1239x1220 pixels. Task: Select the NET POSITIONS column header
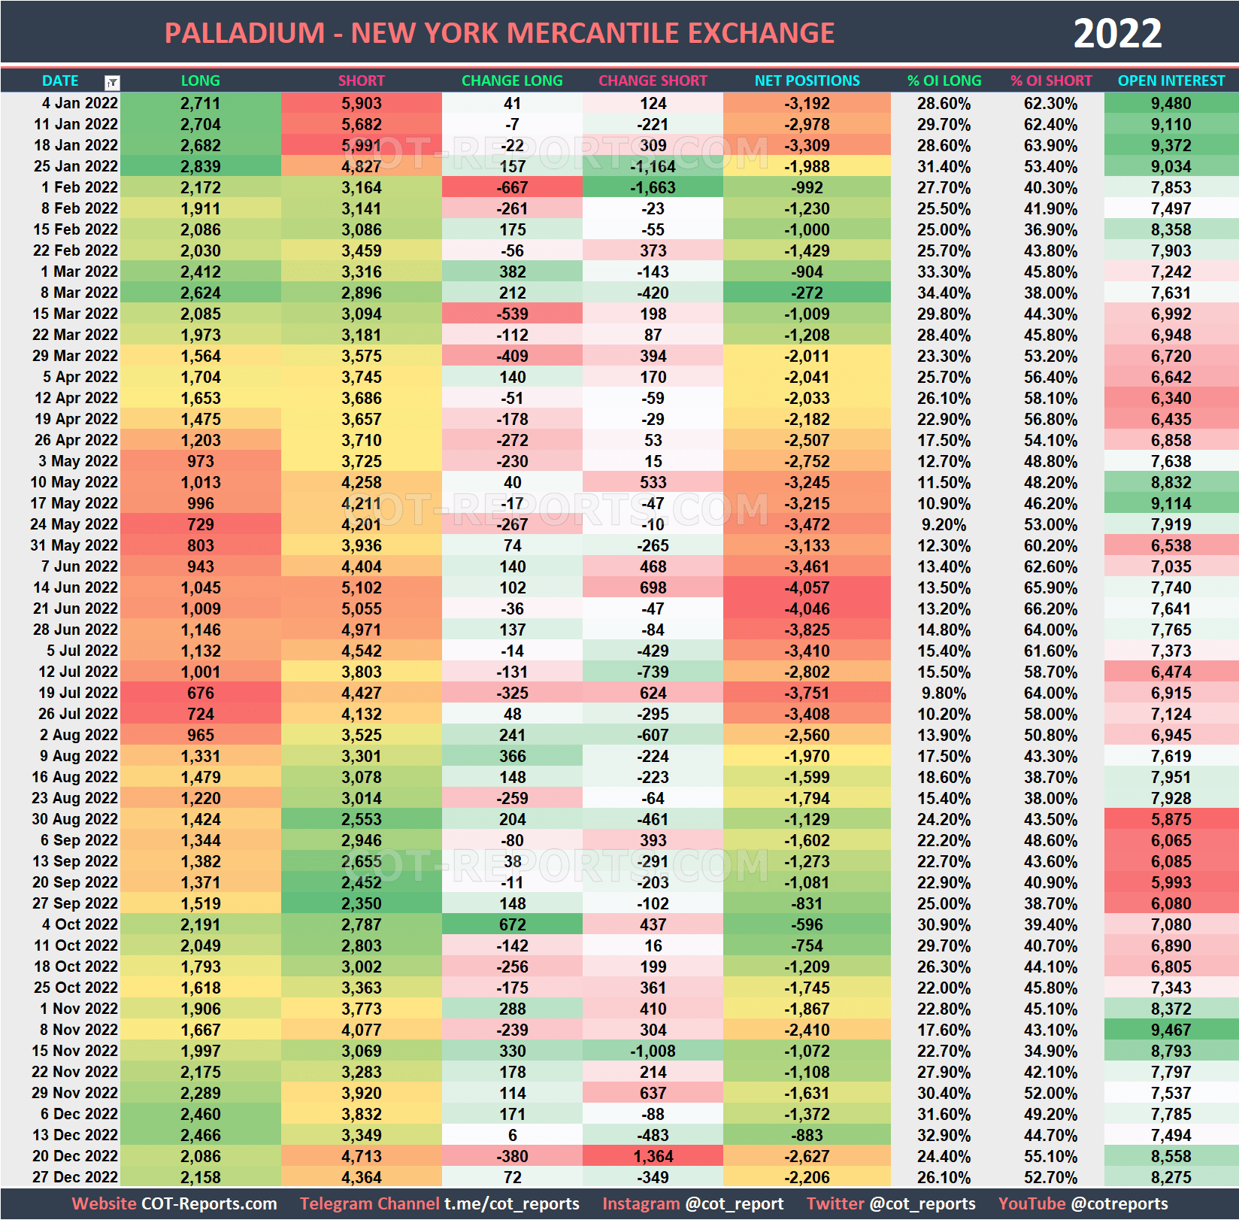(805, 80)
